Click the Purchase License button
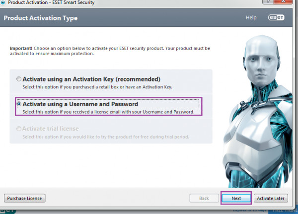 tap(25, 198)
